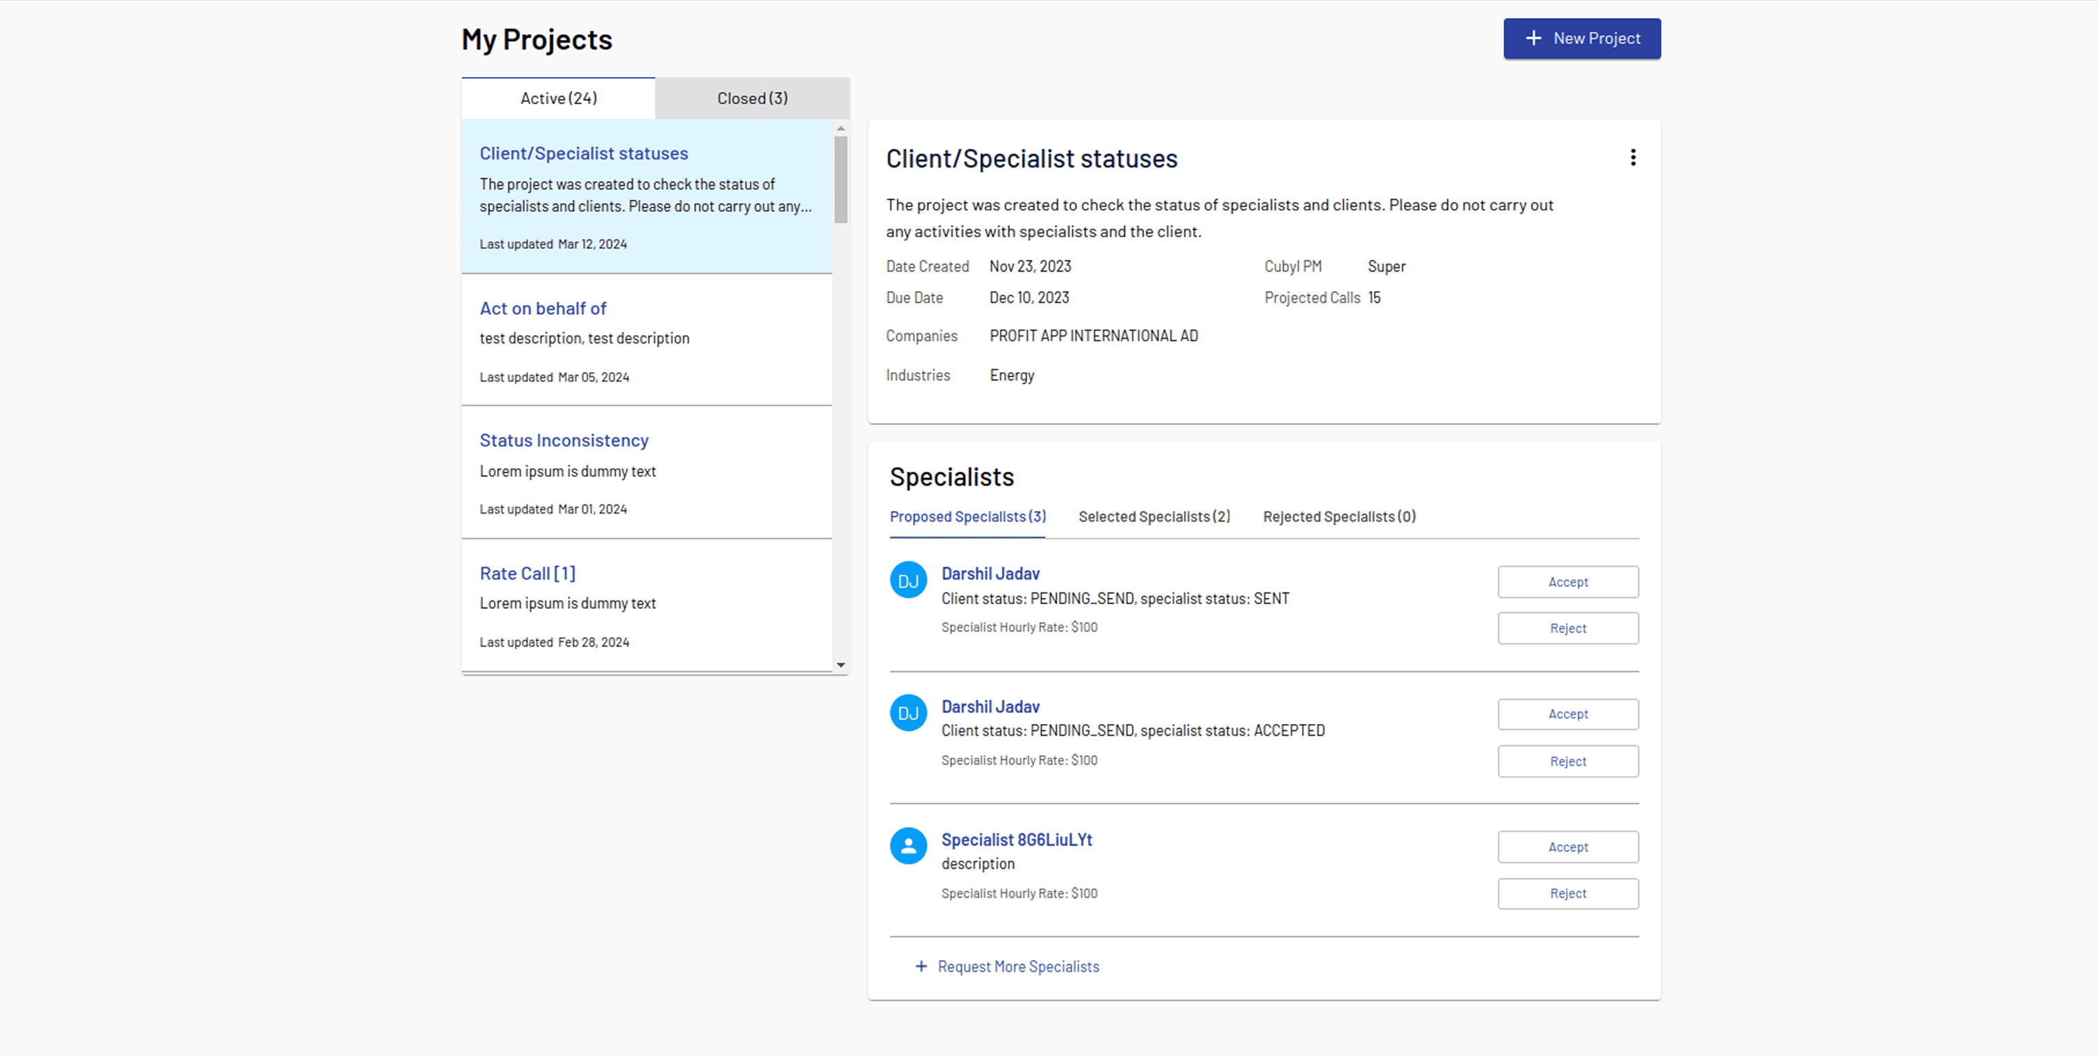This screenshot has height=1056, width=2099.
Task: Switch to the Closed (3) tab
Action: pos(752,99)
